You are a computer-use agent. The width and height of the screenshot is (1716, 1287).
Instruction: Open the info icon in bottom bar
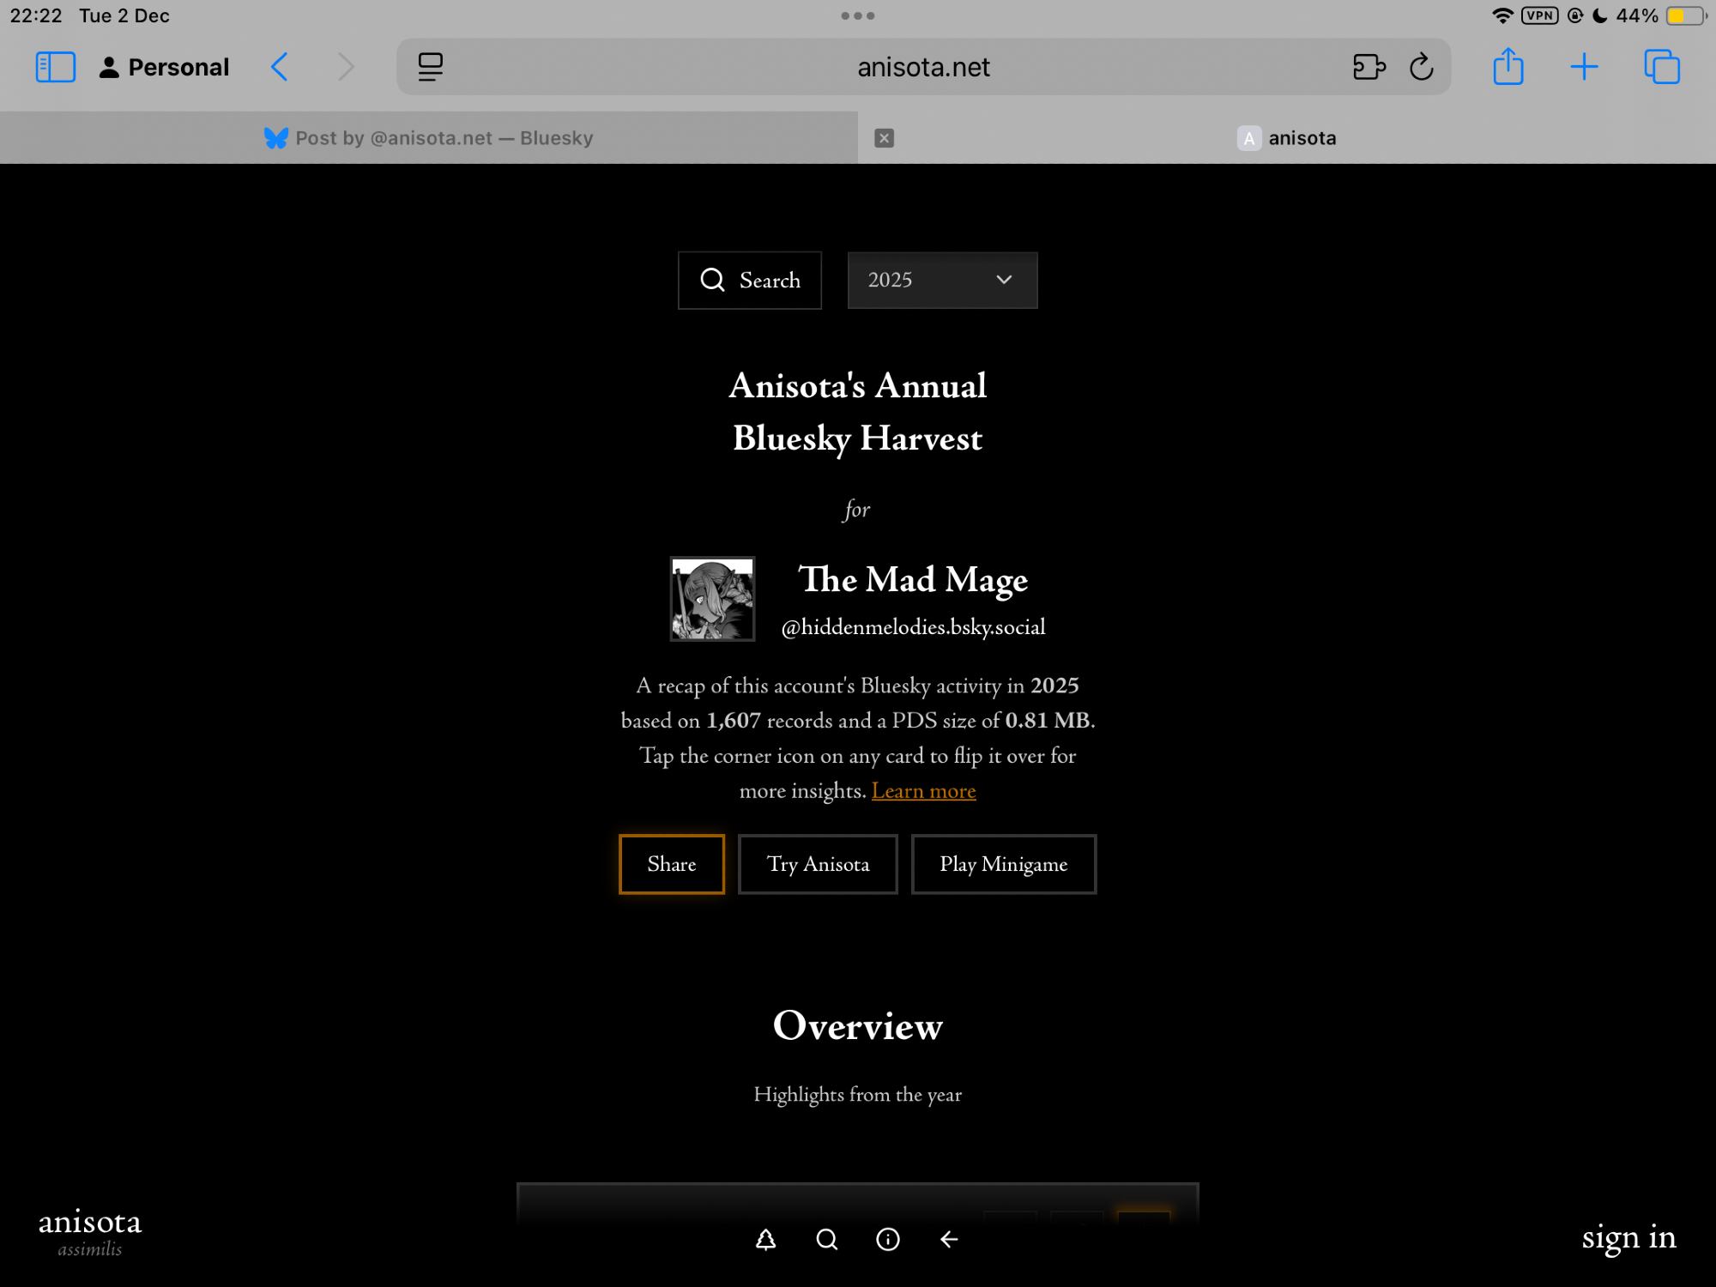887,1239
